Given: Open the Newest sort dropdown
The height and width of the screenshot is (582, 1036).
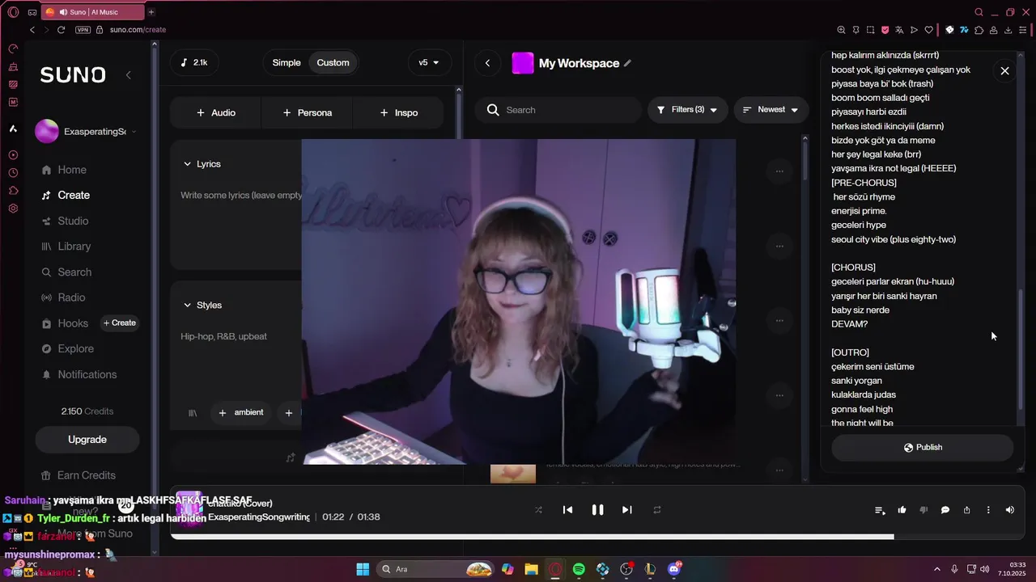Looking at the screenshot, I should tap(771, 110).
